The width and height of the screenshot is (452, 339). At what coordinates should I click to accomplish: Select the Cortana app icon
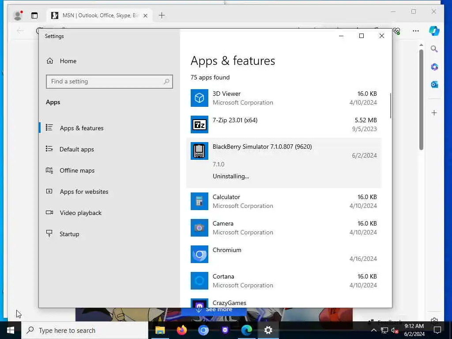199,281
